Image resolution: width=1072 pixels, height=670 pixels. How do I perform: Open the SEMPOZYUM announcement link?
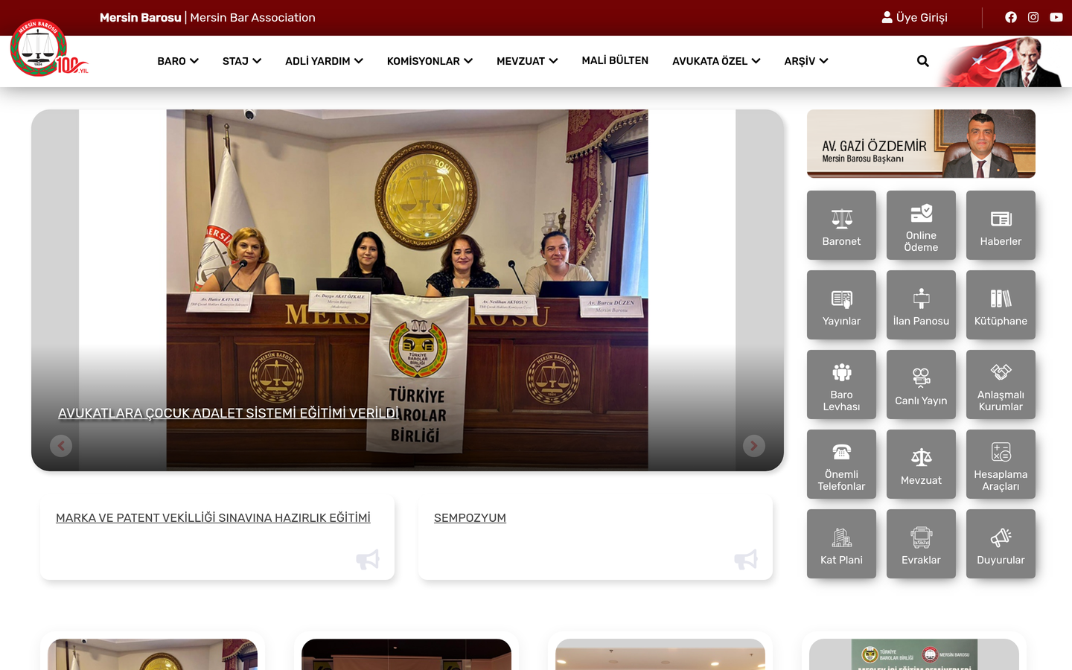[470, 518]
